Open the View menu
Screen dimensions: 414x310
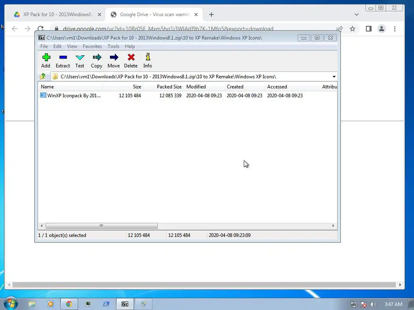coord(72,46)
